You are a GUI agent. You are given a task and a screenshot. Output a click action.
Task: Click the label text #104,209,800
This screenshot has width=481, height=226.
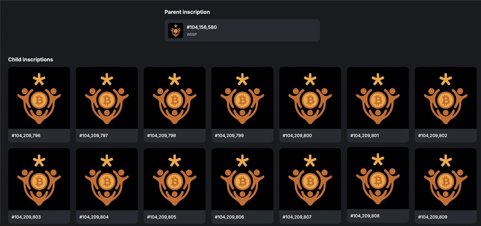(297, 135)
